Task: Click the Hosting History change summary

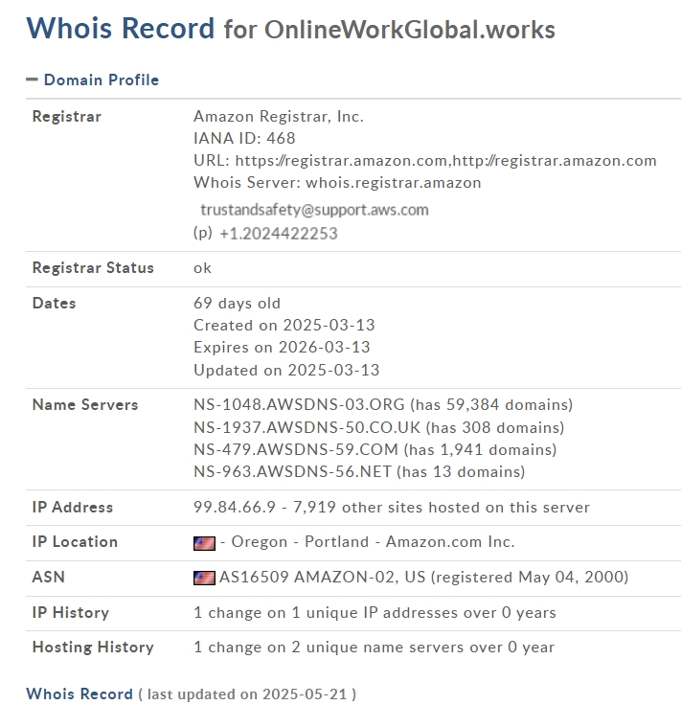Action: click(x=374, y=647)
